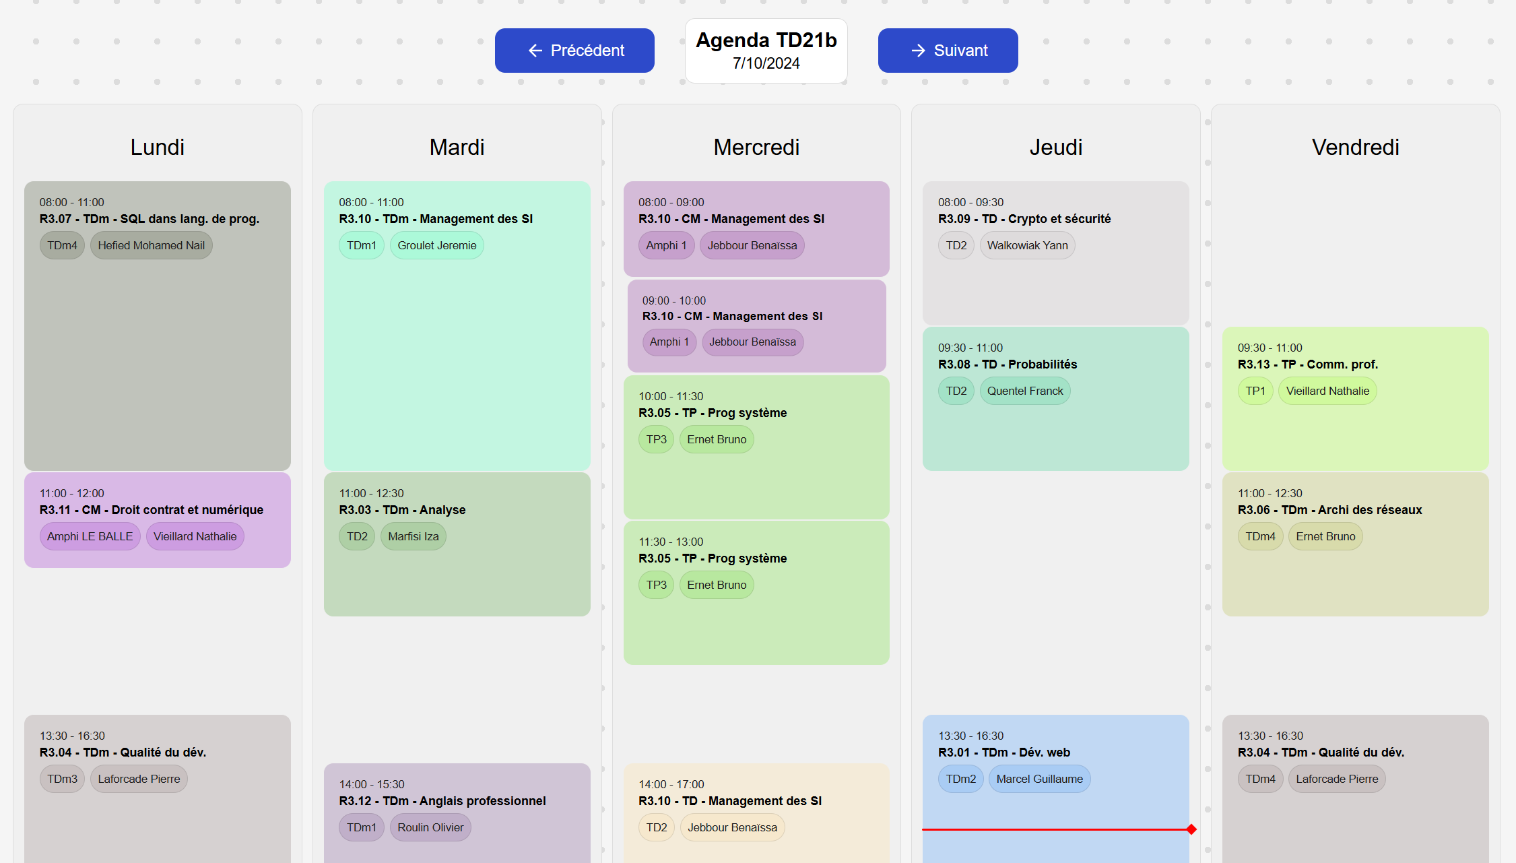Click the left arrow icon on Précédent
The width and height of the screenshot is (1516, 863).
(x=535, y=51)
